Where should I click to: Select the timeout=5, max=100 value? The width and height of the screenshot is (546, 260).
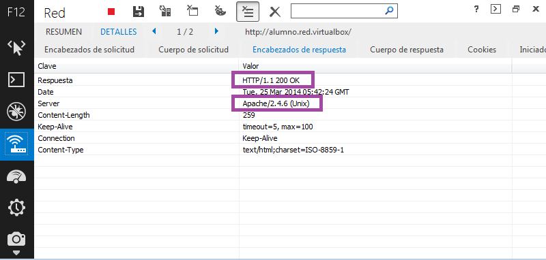[278, 127]
